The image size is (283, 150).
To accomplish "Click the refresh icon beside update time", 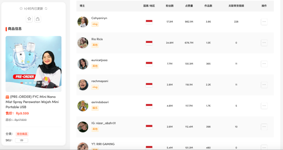I will [x=46, y=9].
